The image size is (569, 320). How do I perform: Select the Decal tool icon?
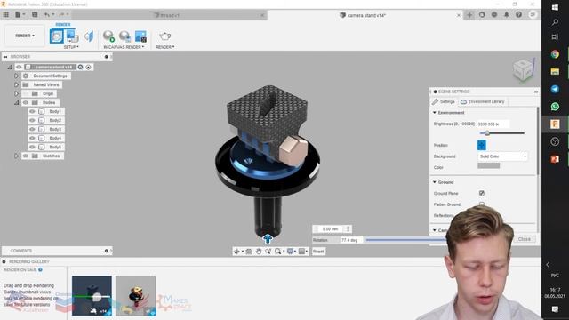click(89, 36)
